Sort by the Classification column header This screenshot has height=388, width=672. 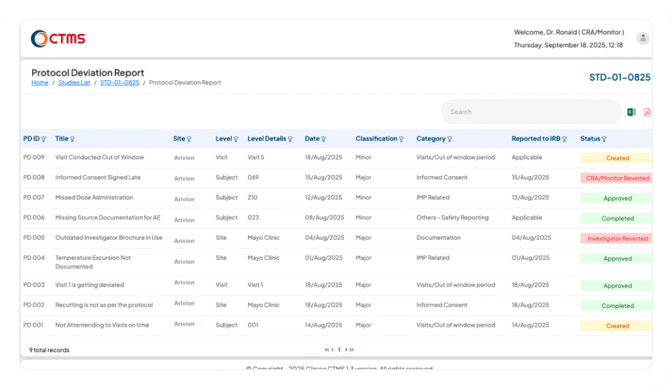click(x=376, y=139)
